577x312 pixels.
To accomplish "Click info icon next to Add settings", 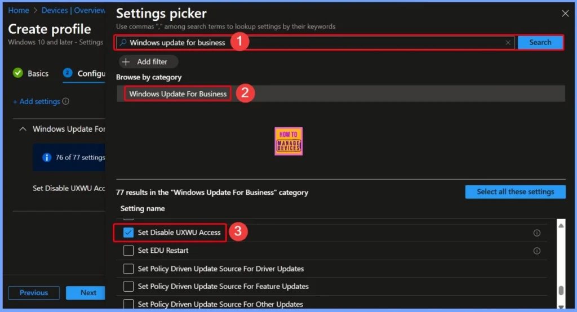I will click(x=65, y=101).
